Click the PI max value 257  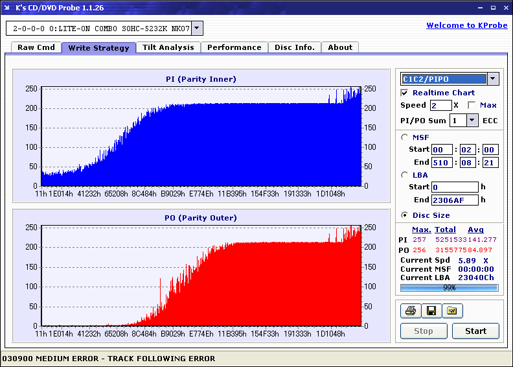coord(419,240)
